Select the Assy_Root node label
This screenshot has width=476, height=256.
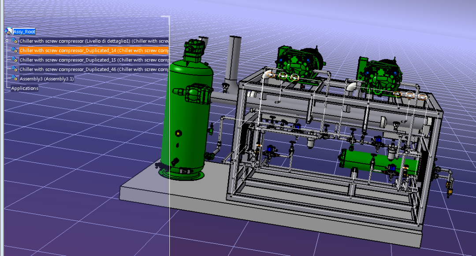point(24,32)
